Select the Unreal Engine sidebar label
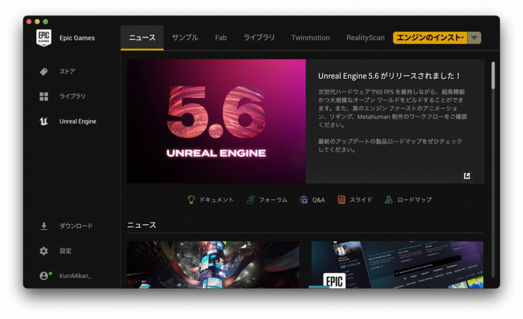The image size is (523, 319). [x=78, y=122]
